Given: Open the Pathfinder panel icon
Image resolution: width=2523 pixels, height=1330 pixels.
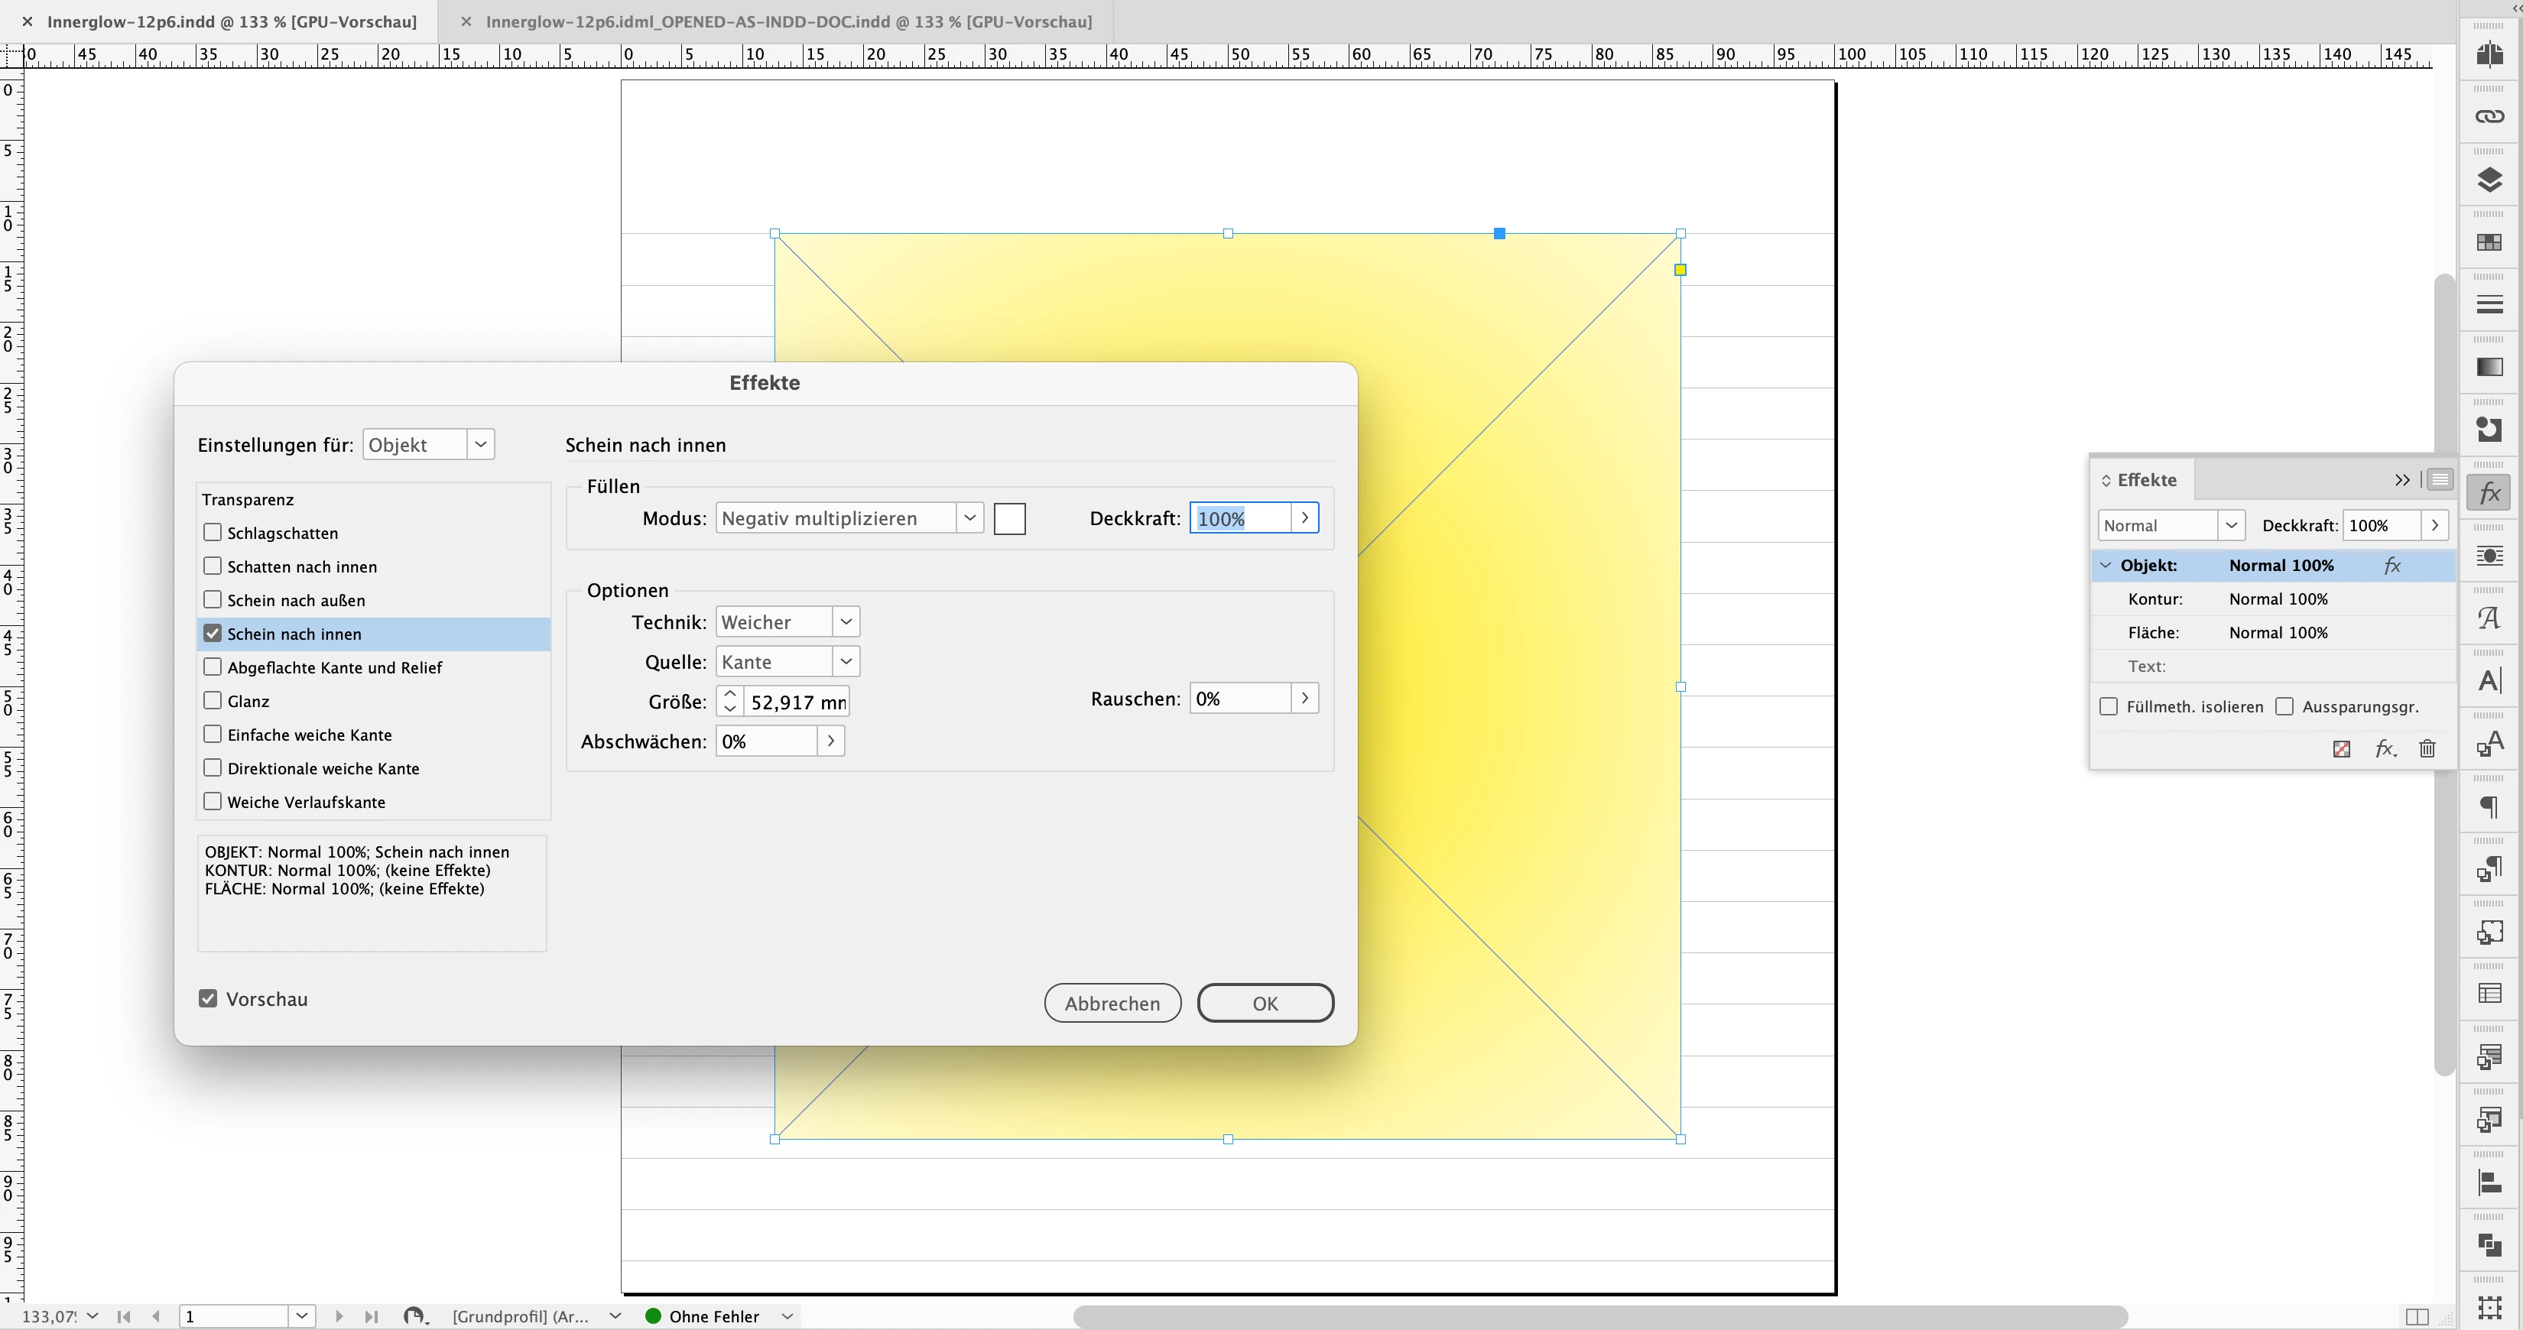Looking at the screenshot, I should pos(2489,1245).
